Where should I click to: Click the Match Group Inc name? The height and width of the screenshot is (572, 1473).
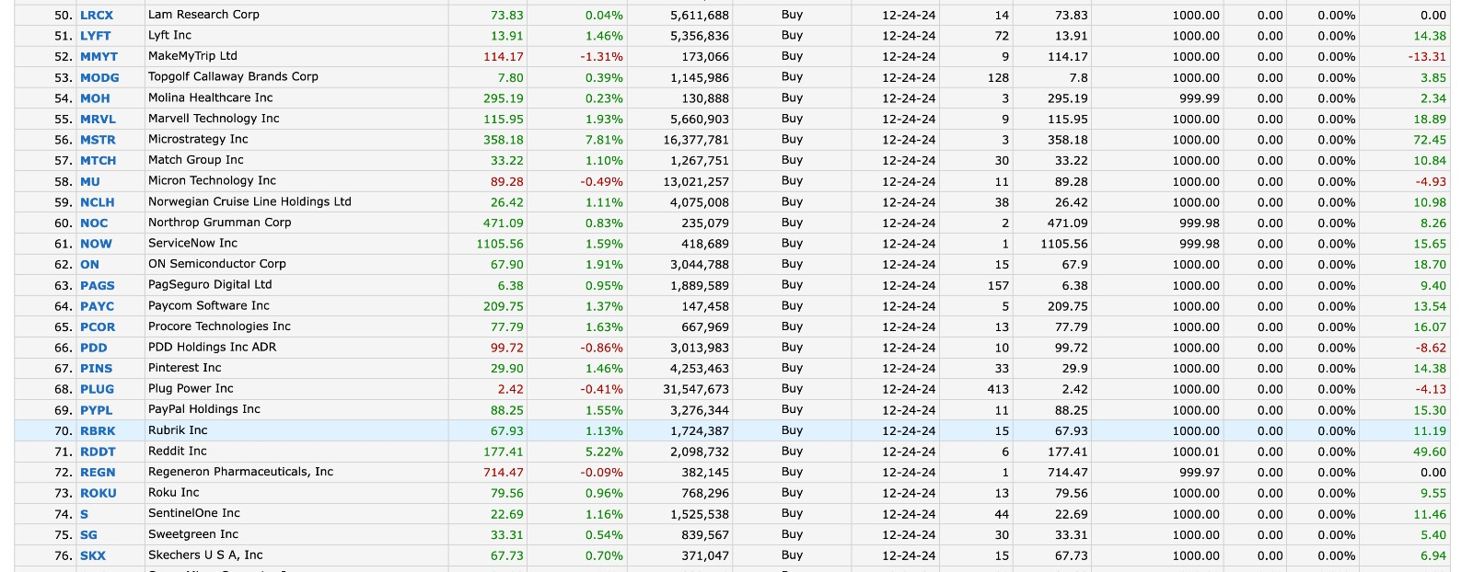pos(196,160)
